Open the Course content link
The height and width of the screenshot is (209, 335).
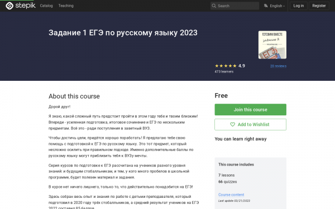pyautogui.click(x=231, y=195)
